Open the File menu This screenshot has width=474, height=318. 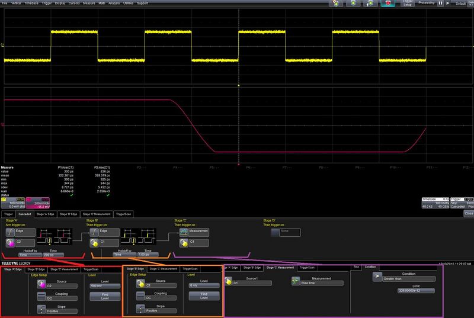click(x=5, y=3)
